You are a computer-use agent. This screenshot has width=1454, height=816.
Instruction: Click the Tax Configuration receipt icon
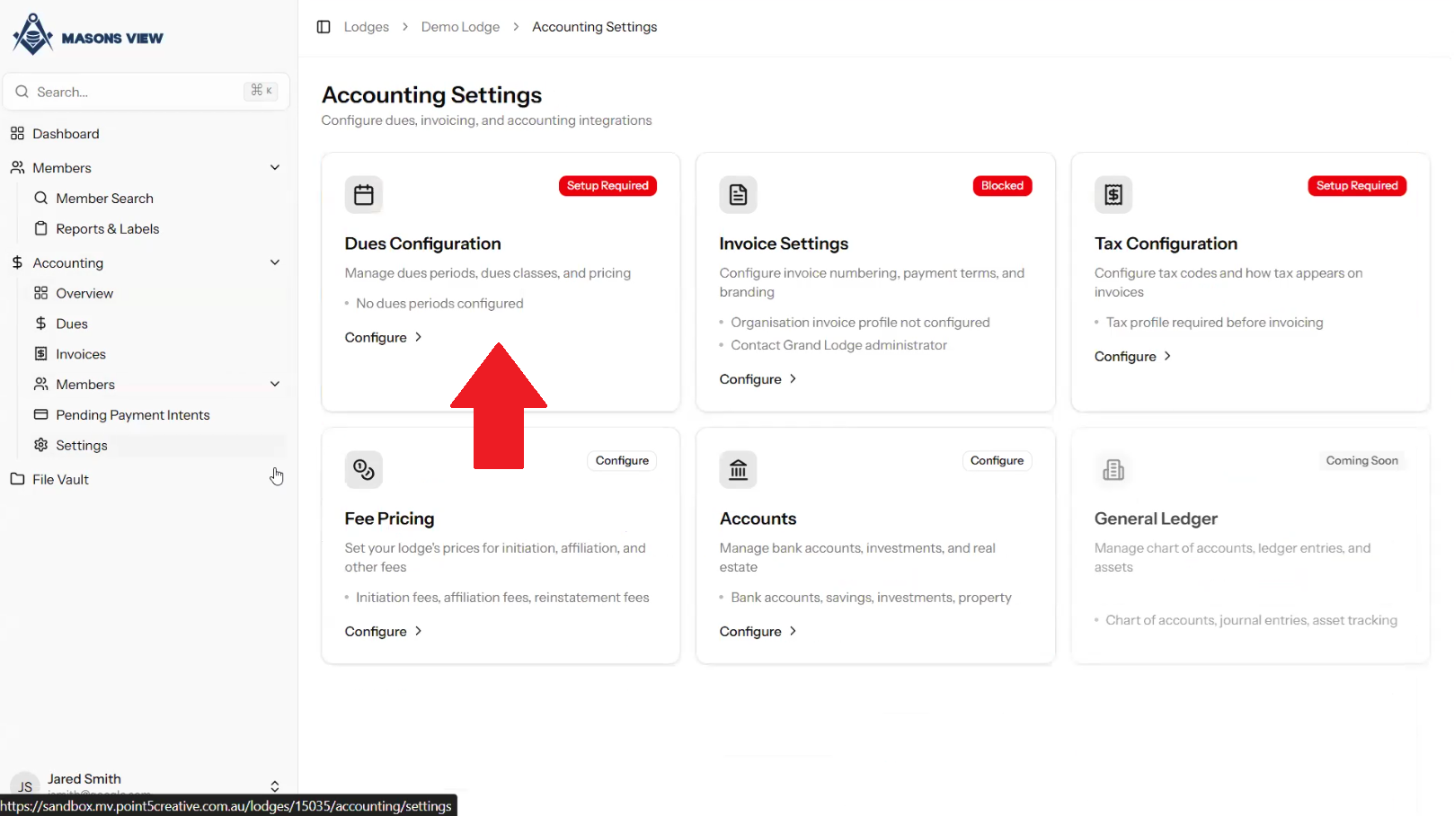point(1113,195)
